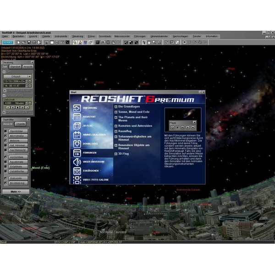Open the Assistent icon in Start window
Image resolution: width=275 pixels, height=275 pixels.
pyautogui.click(x=77, y=117)
